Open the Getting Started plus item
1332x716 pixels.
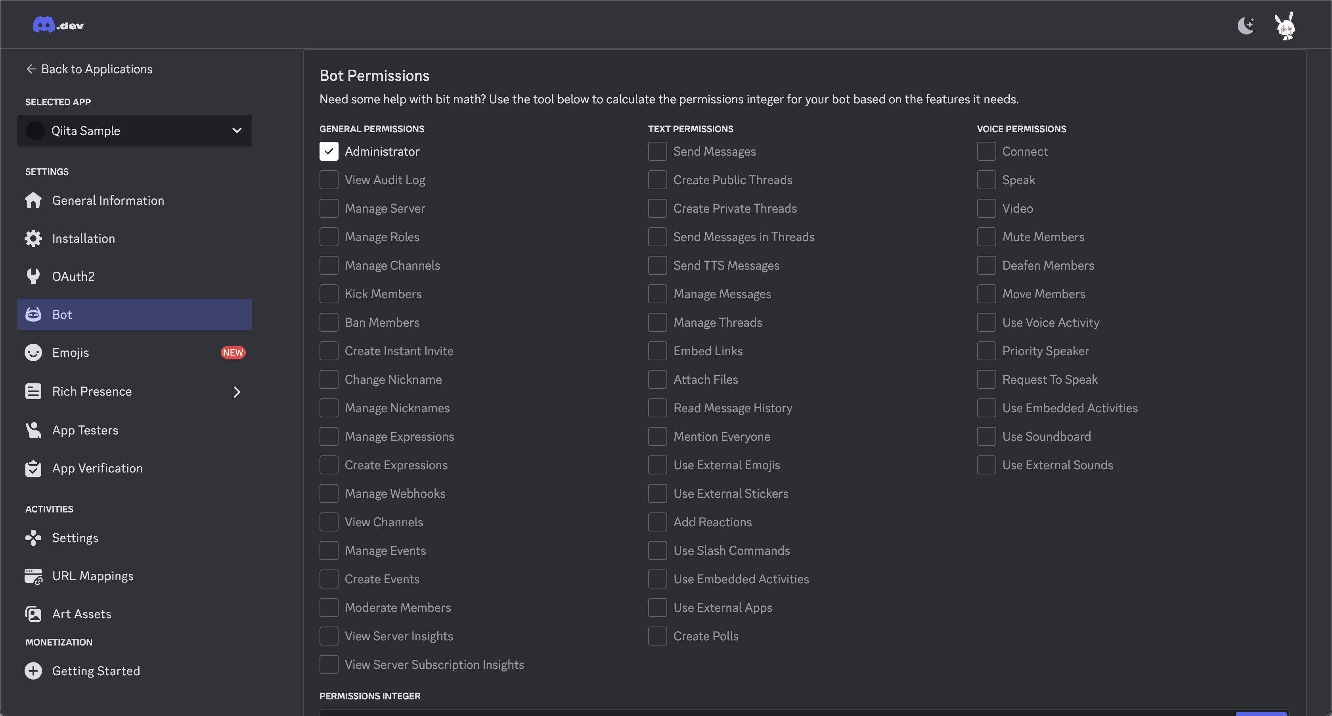(x=33, y=670)
